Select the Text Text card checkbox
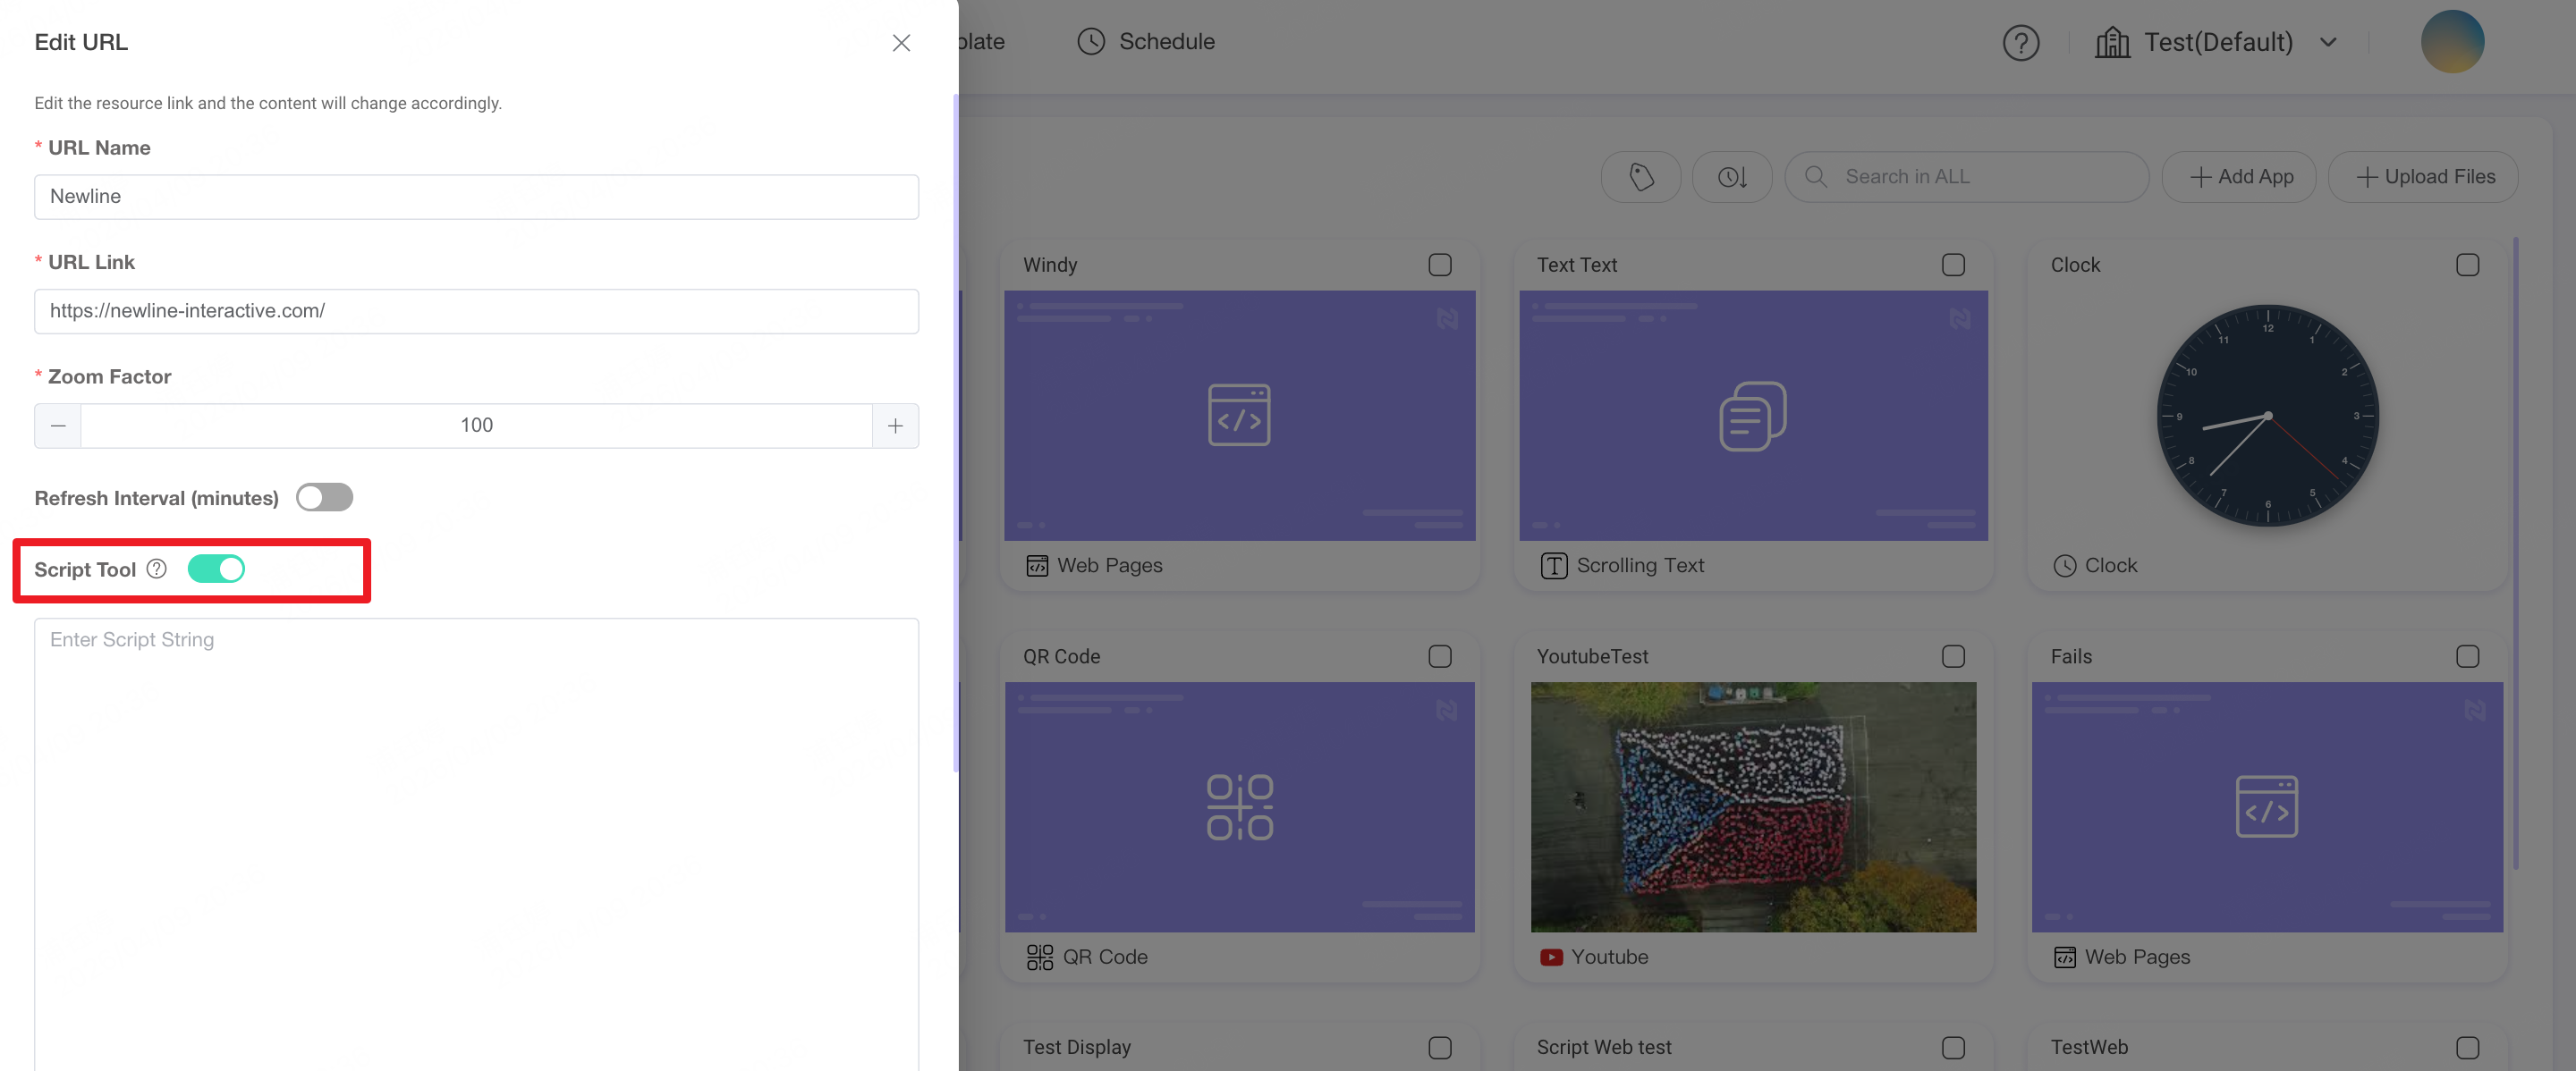The image size is (2576, 1071). tap(1953, 265)
